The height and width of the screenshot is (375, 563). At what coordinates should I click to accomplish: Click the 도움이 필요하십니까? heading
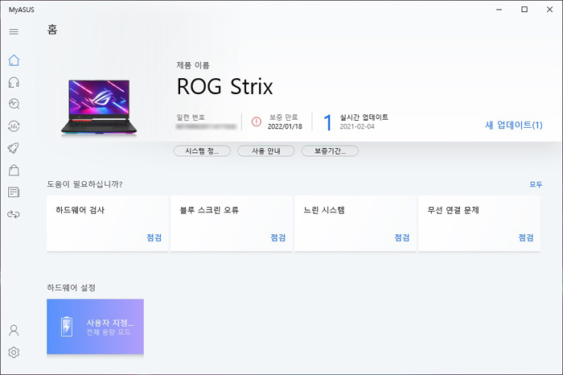coord(84,184)
